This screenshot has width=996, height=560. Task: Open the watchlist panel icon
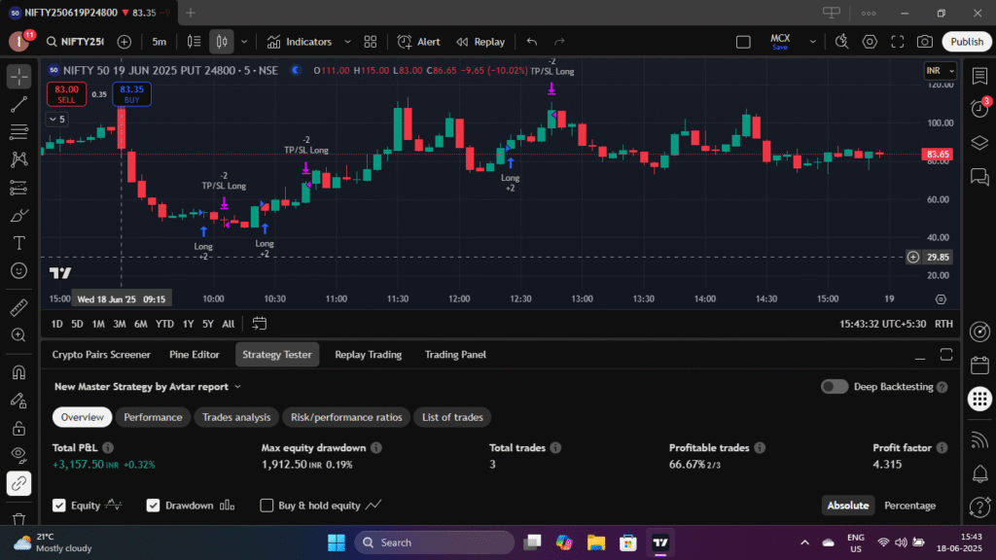click(979, 76)
